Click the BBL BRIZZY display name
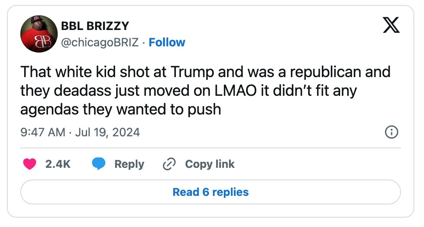The height and width of the screenshot is (227, 424). [x=95, y=26]
